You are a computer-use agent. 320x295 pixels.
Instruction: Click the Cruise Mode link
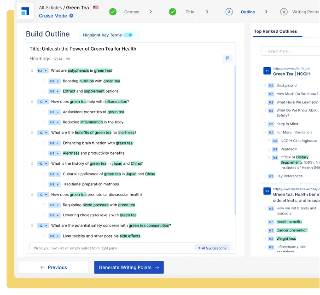[53, 16]
